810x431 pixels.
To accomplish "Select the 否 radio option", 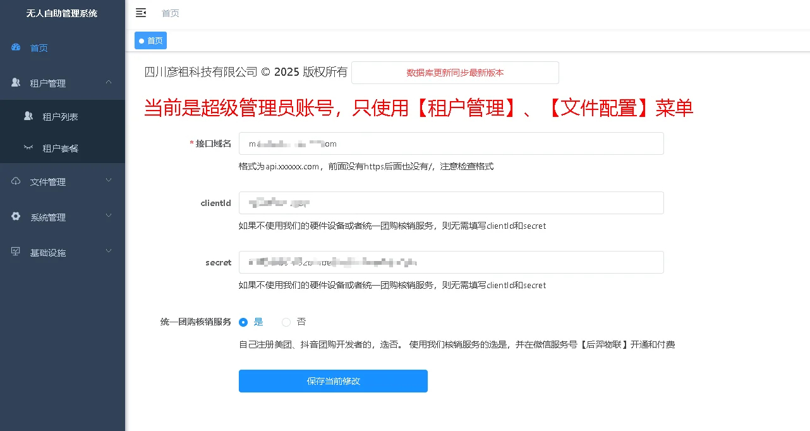I will [286, 322].
